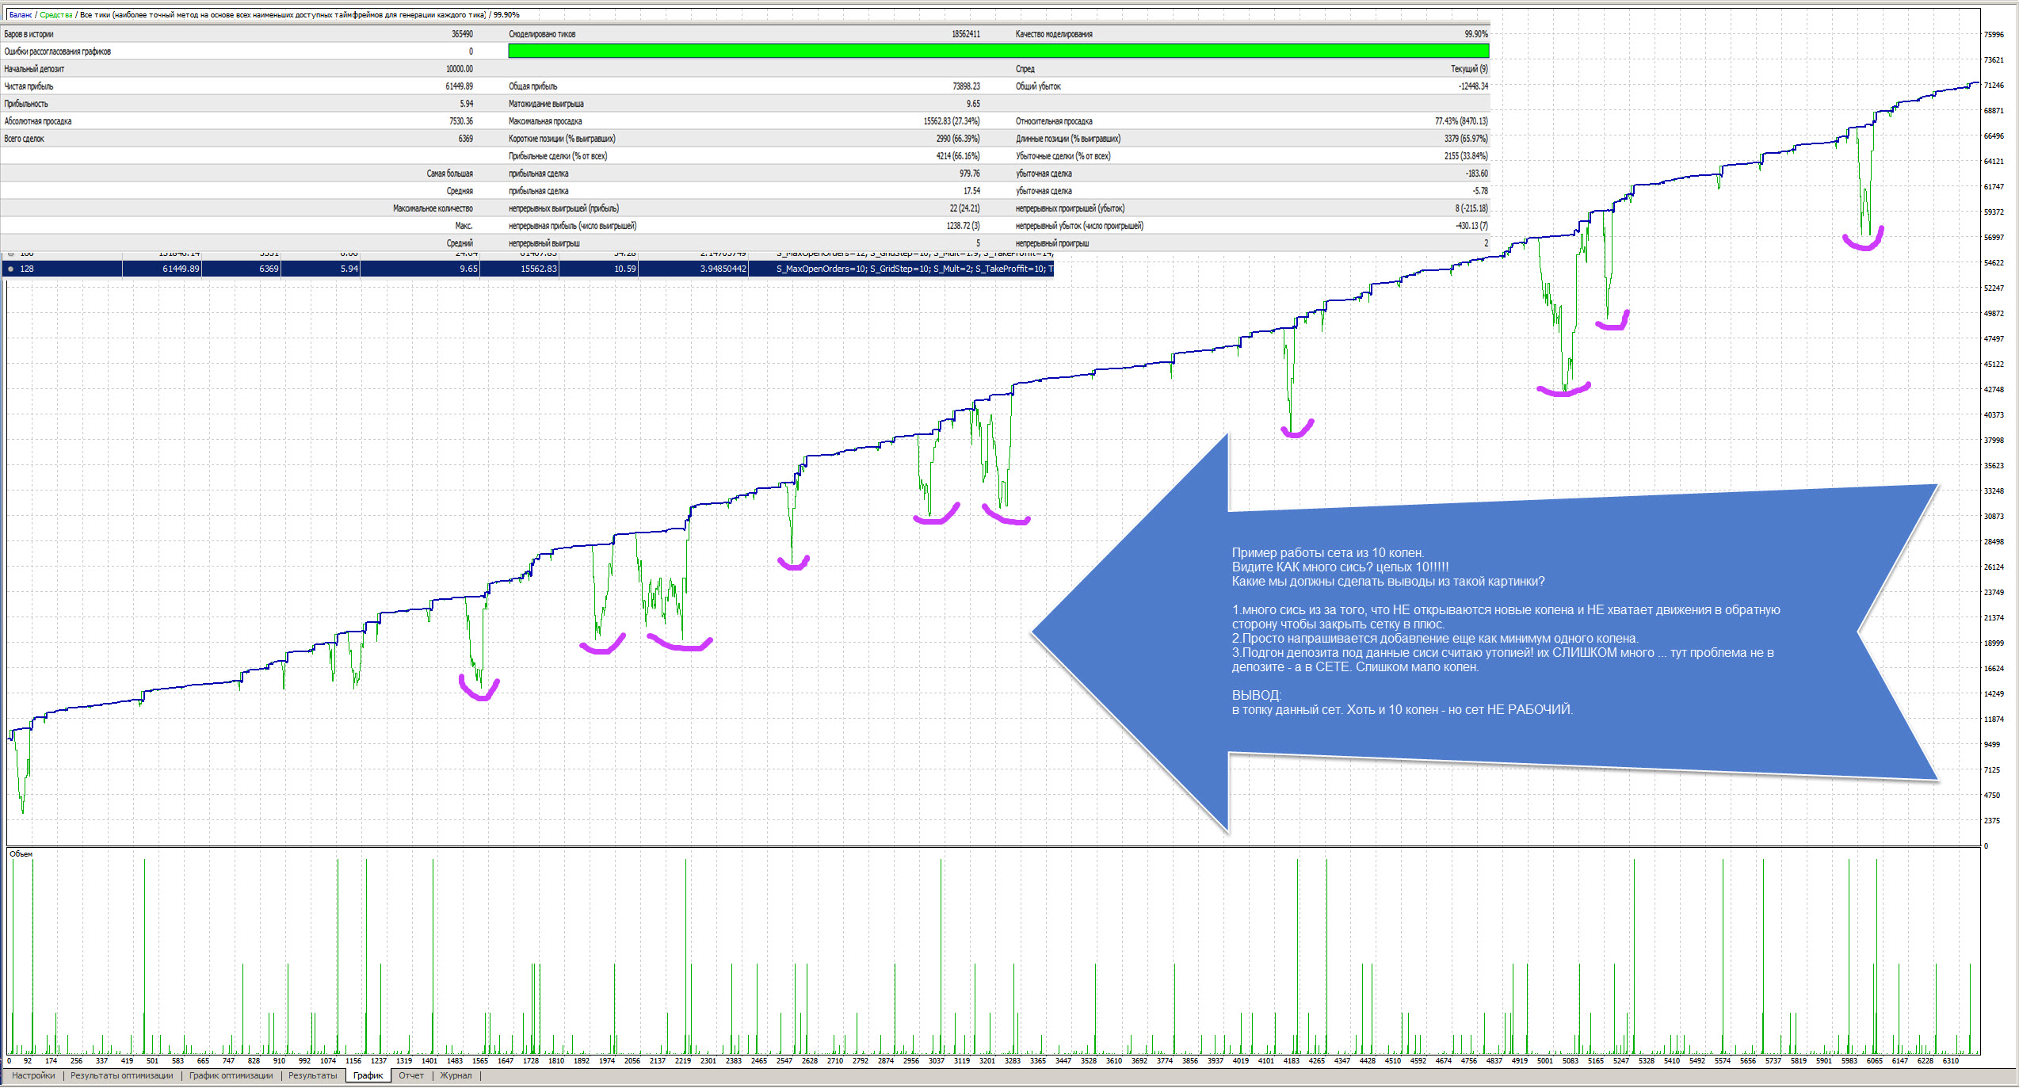Click the Общая прибыль value 73898.23
This screenshot has height=1088, width=2019.
(x=966, y=86)
